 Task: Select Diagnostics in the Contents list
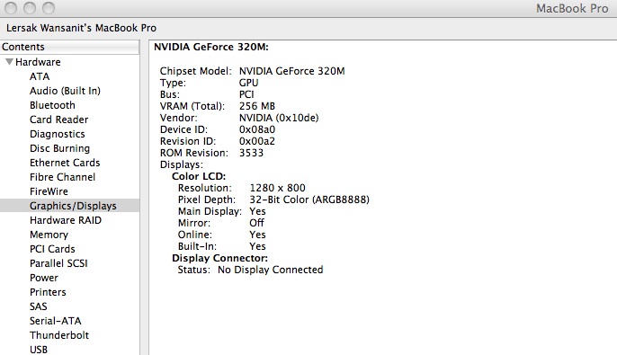coord(57,134)
